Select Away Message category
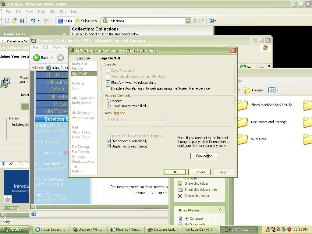Viewport: 312px width, 234px height. [83, 118]
